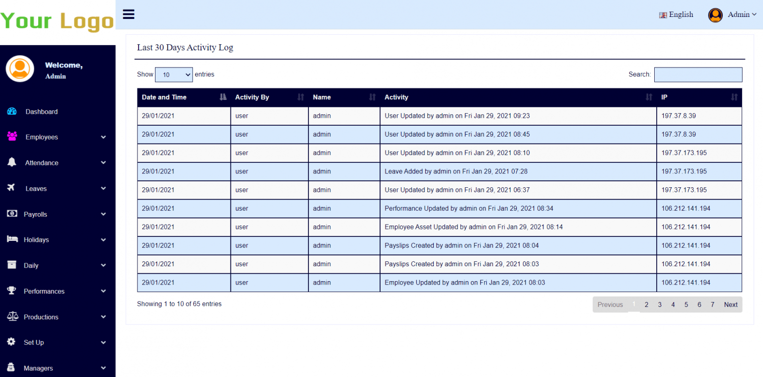Click the Next pagination button
Screen dimensions: 763x377
[x=730, y=304]
